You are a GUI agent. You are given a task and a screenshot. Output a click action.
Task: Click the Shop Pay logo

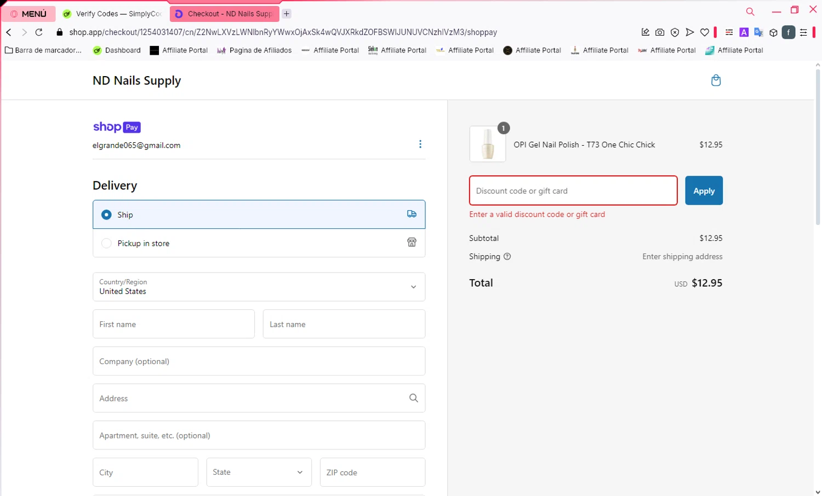pos(117,127)
